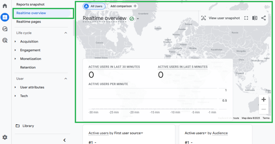This screenshot has width=275, height=144.
Task: Click the Terms link on the map
Action: [x=266, y=118]
